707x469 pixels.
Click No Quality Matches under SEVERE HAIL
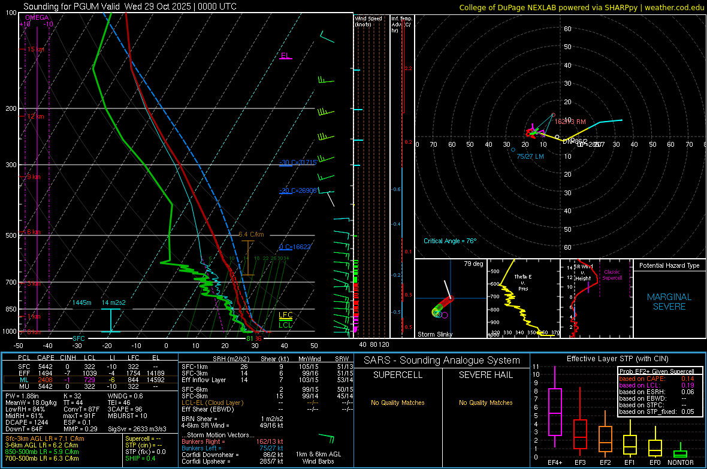[x=486, y=403]
